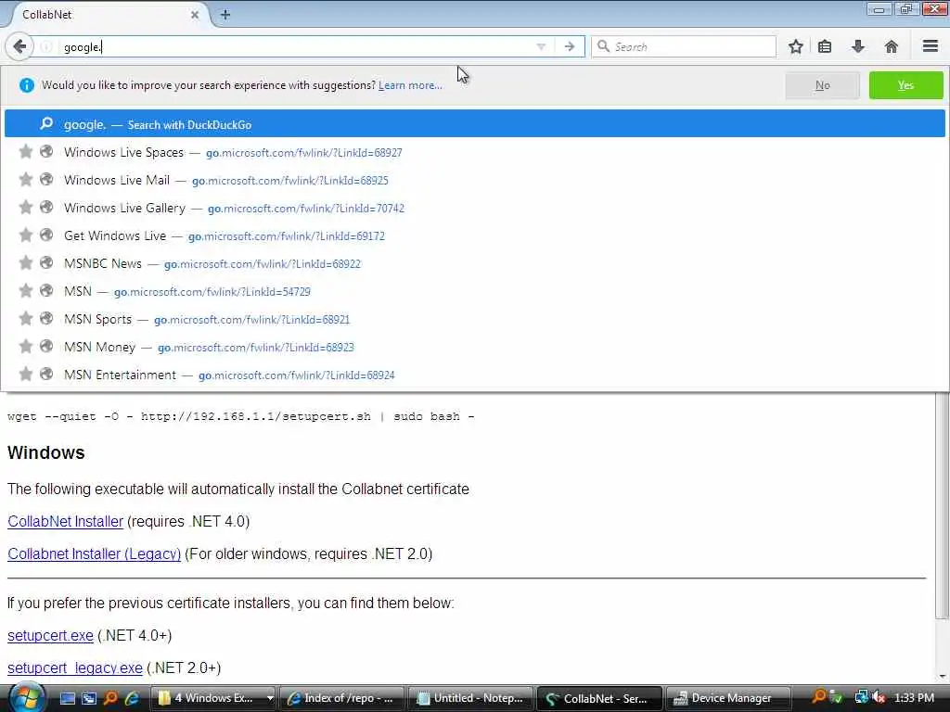Click the star icon beside MSN Money
Viewport: 950px width, 712px height.
25,347
